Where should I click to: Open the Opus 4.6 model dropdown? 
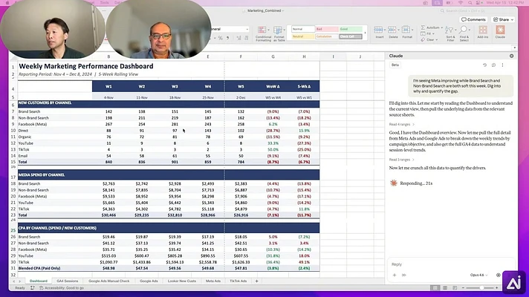(x=478, y=275)
